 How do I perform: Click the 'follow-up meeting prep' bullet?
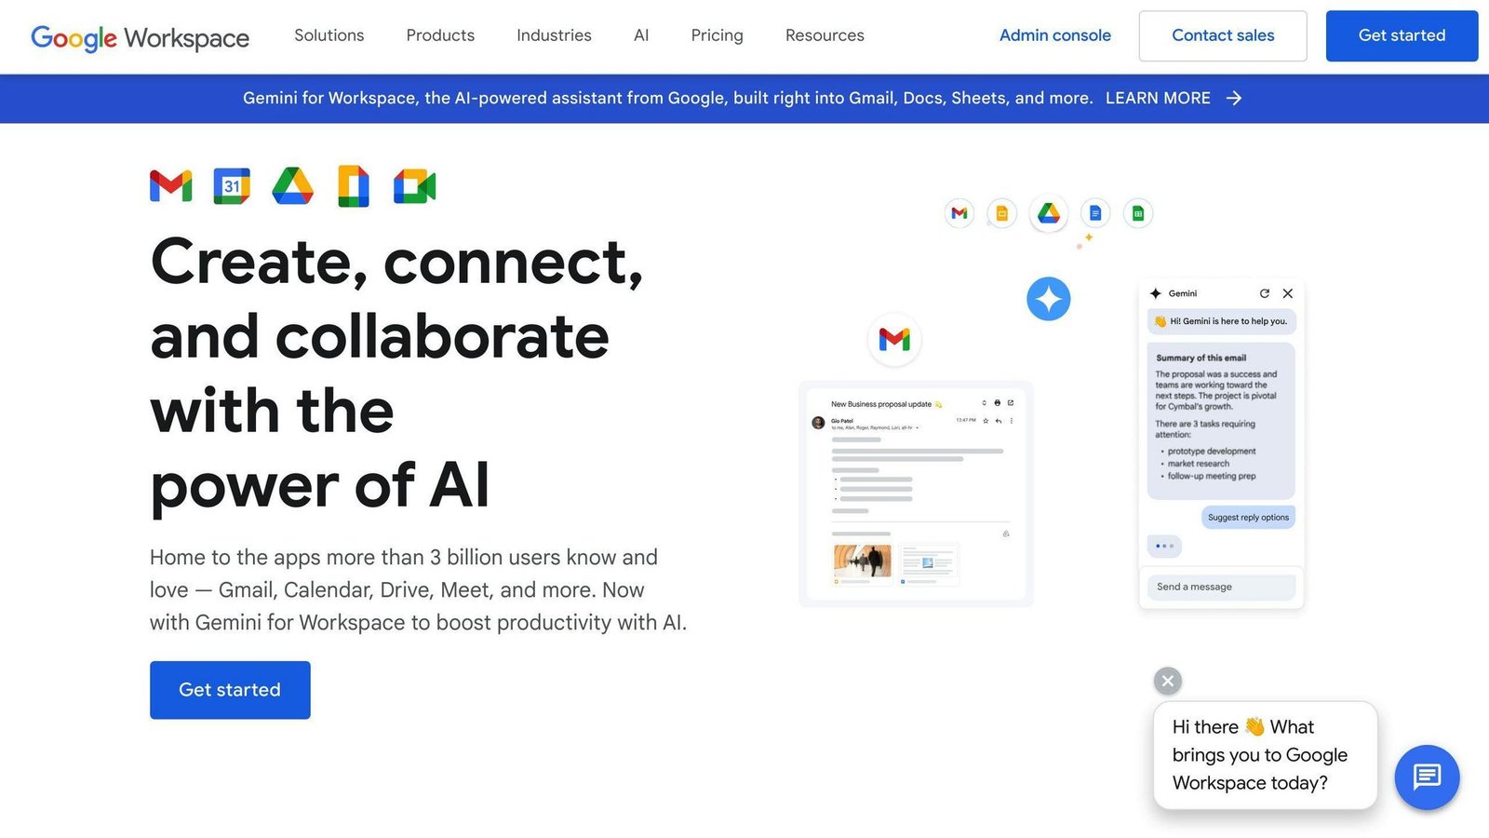(x=1212, y=476)
